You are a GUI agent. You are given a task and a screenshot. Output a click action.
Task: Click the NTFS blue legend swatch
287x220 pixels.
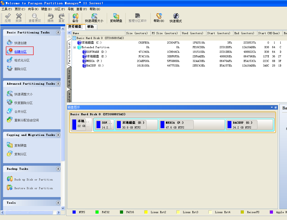(74, 212)
